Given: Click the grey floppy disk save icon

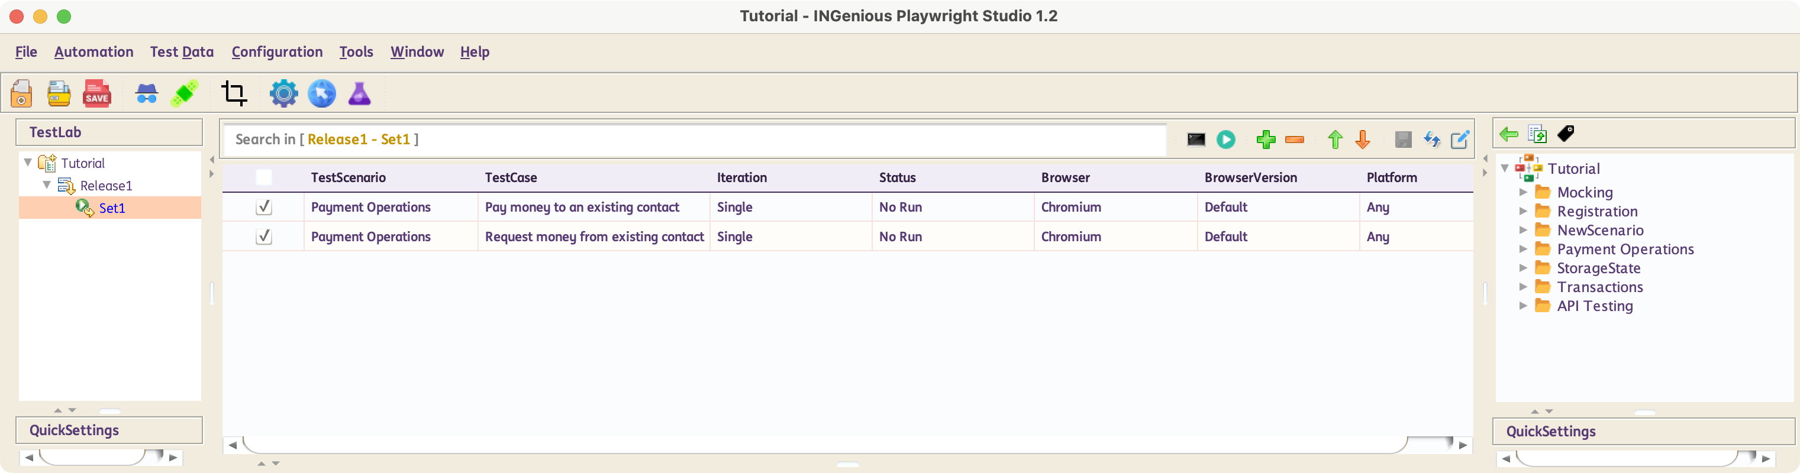Looking at the screenshot, I should pos(1402,140).
